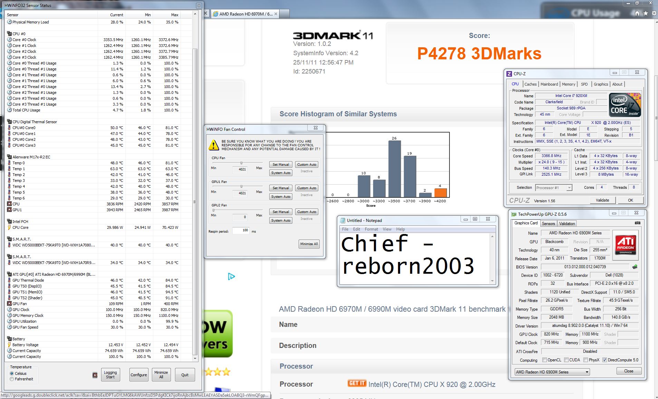Image resolution: width=658 pixels, height=399 pixels.
Task: Open the Format menu in Notepad
Action: (371, 229)
